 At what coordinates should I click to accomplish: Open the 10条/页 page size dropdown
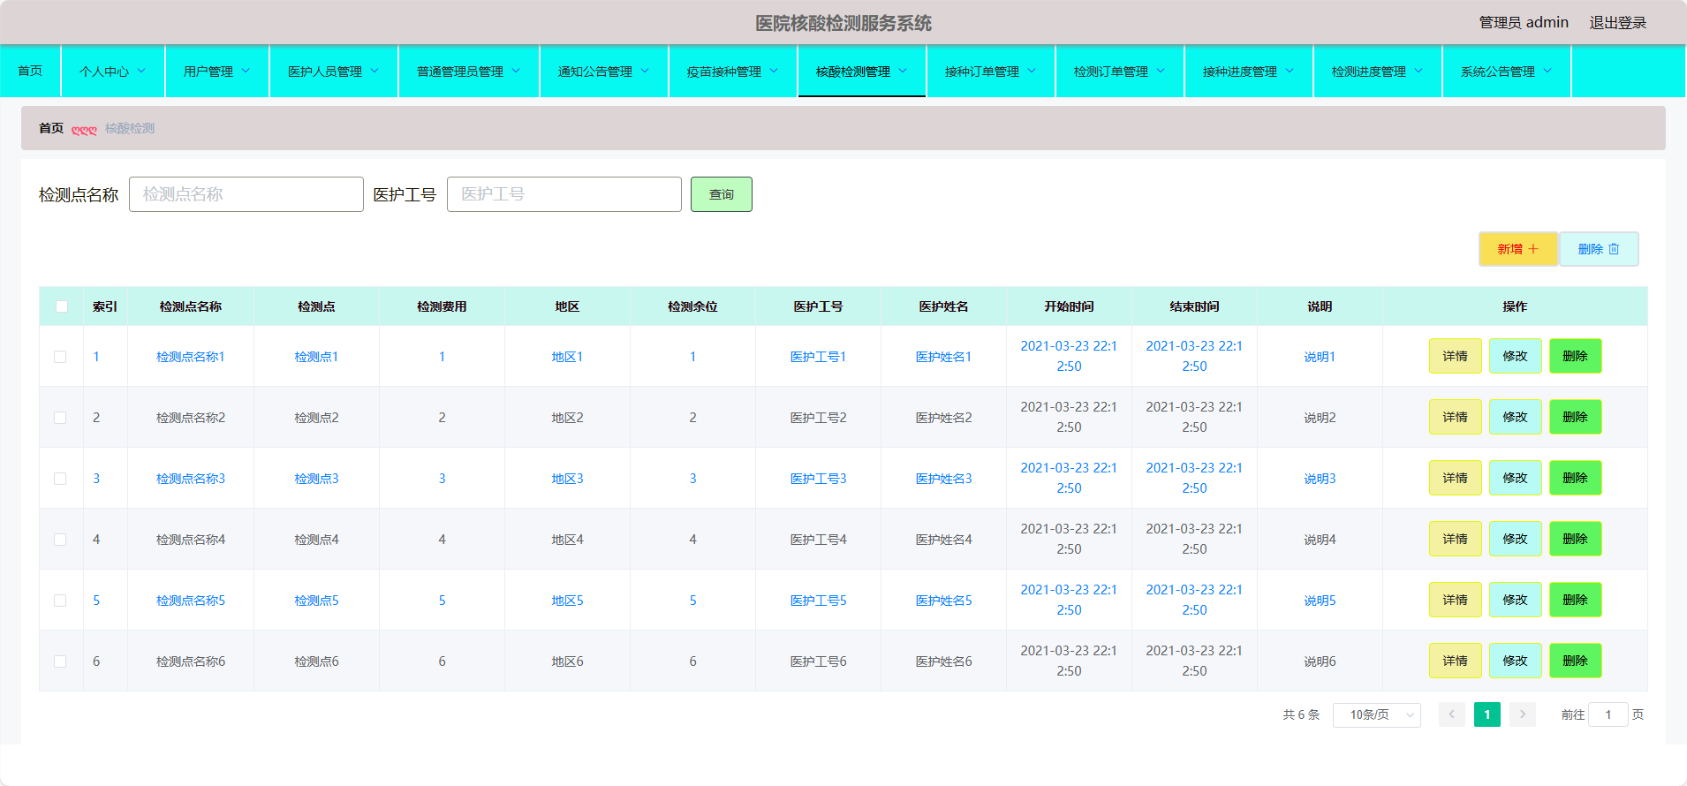click(1376, 714)
